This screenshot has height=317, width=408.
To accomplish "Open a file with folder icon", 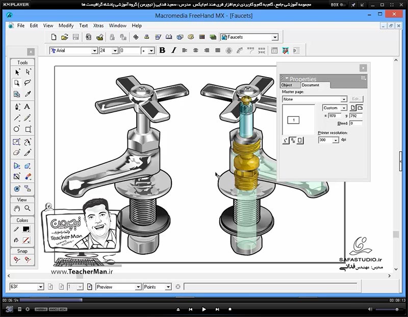I will (x=65, y=37).
